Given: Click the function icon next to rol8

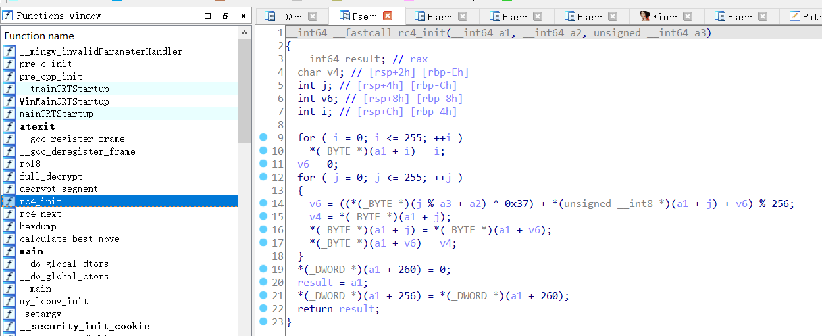Looking at the screenshot, I should click(9, 164).
